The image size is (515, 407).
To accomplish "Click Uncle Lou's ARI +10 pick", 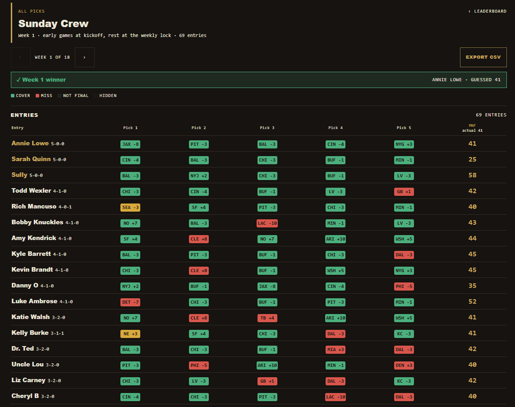I will (x=267, y=365).
